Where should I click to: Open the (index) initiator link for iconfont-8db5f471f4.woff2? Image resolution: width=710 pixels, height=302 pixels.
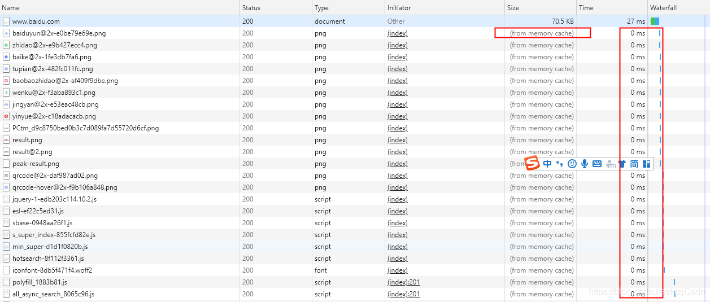point(398,270)
